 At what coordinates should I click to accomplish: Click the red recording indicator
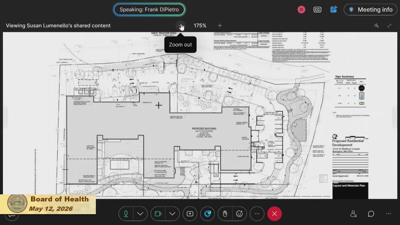[301, 10]
